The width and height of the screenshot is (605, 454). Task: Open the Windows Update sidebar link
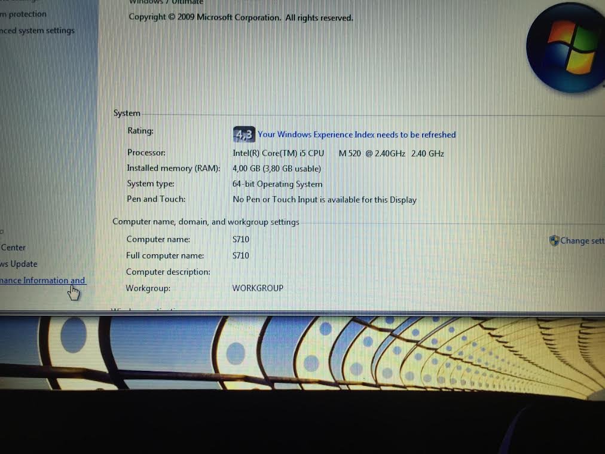point(19,264)
